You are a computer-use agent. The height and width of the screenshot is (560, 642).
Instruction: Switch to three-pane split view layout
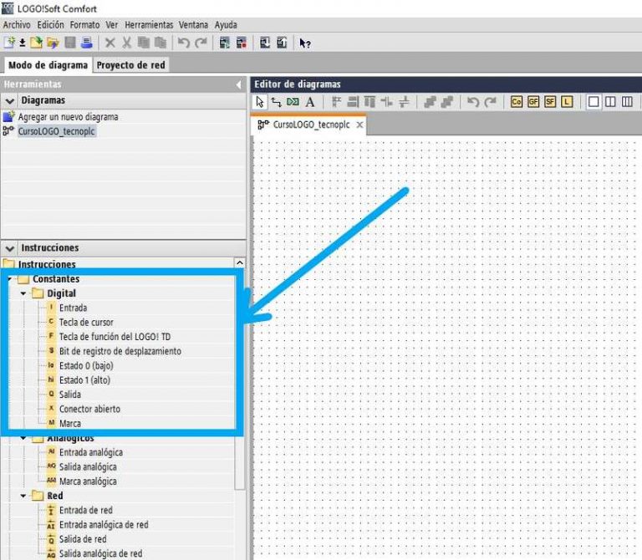(x=627, y=102)
